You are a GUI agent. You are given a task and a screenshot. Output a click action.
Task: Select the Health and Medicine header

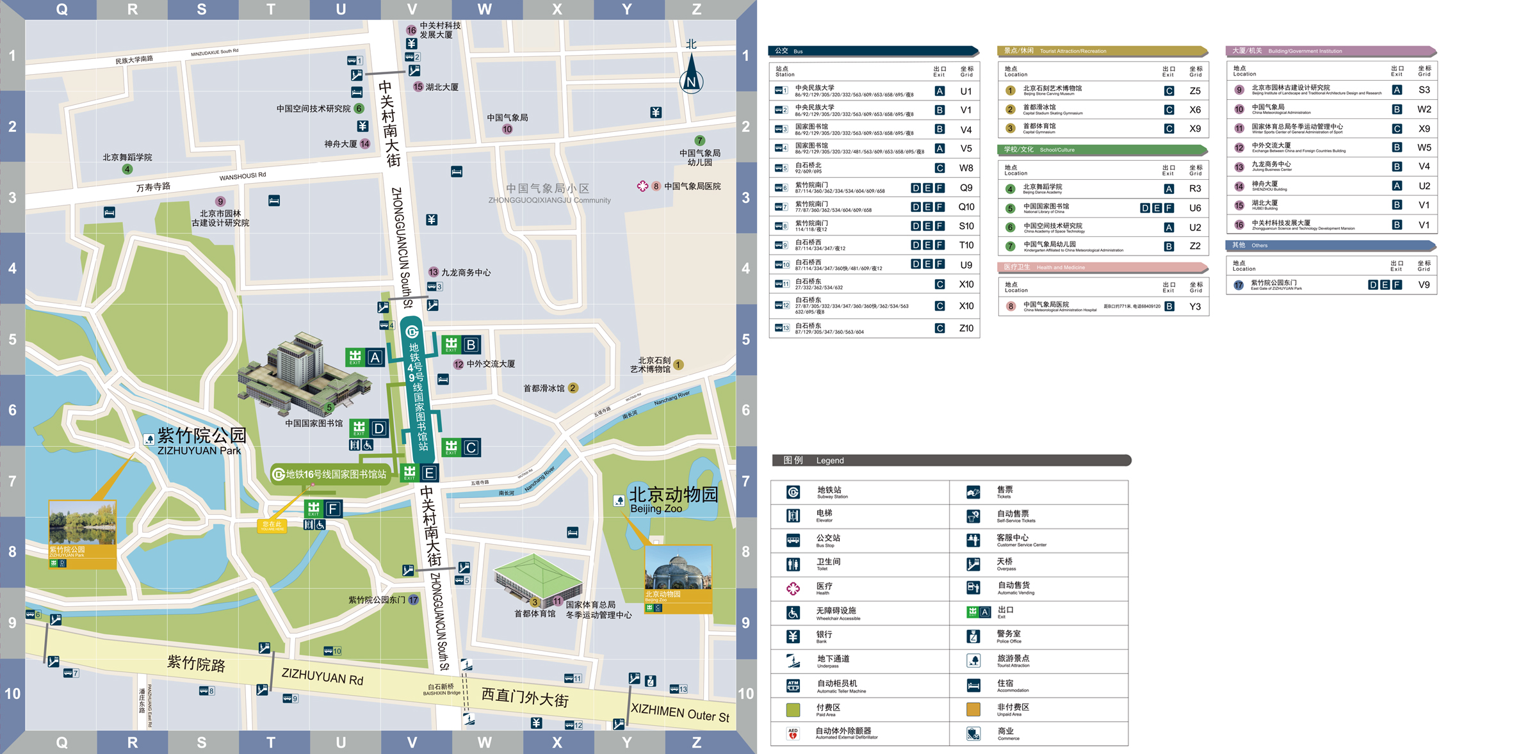1102,268
